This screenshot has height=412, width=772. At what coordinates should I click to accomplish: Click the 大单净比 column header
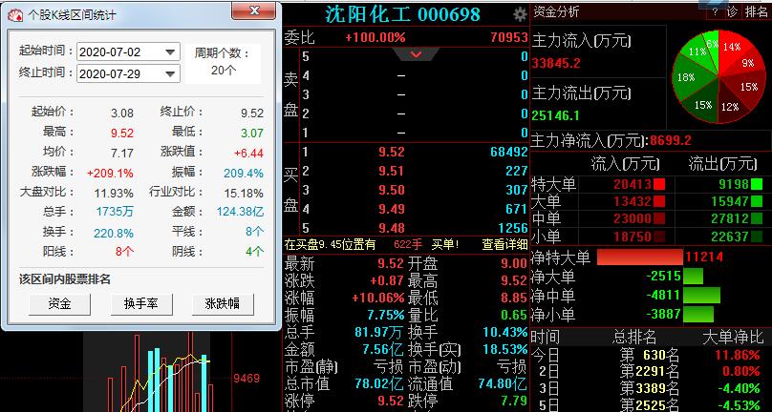[733, 337]
